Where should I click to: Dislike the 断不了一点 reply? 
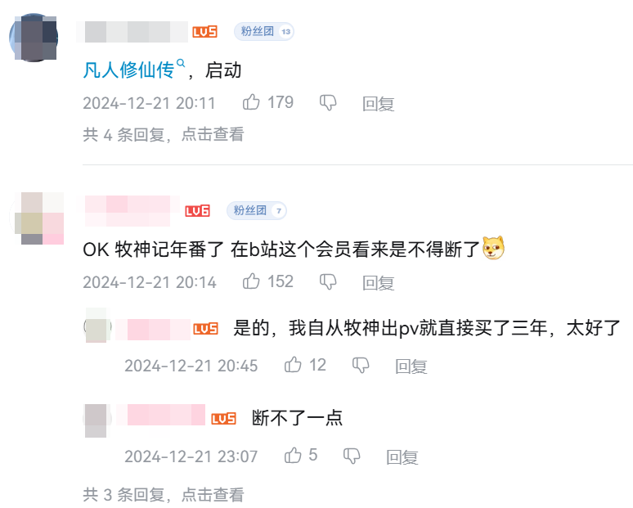click(x=352, y=456)
